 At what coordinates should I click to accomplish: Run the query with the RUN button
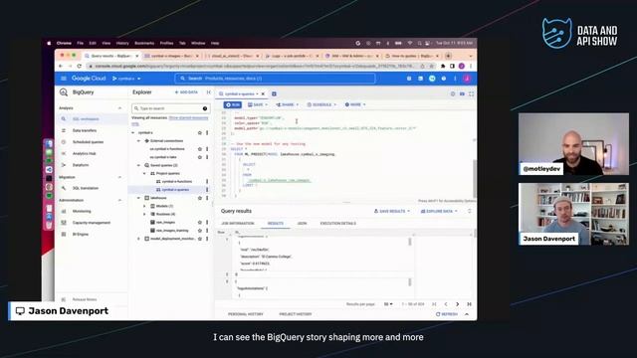233,104
